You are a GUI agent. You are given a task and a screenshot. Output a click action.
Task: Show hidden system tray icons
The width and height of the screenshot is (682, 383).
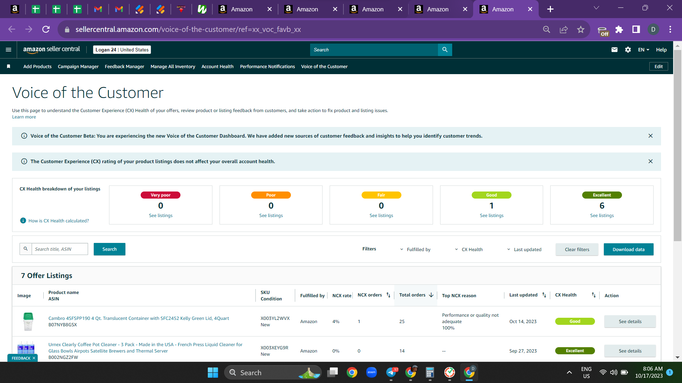pyautogui.click(x=569, y=372)
